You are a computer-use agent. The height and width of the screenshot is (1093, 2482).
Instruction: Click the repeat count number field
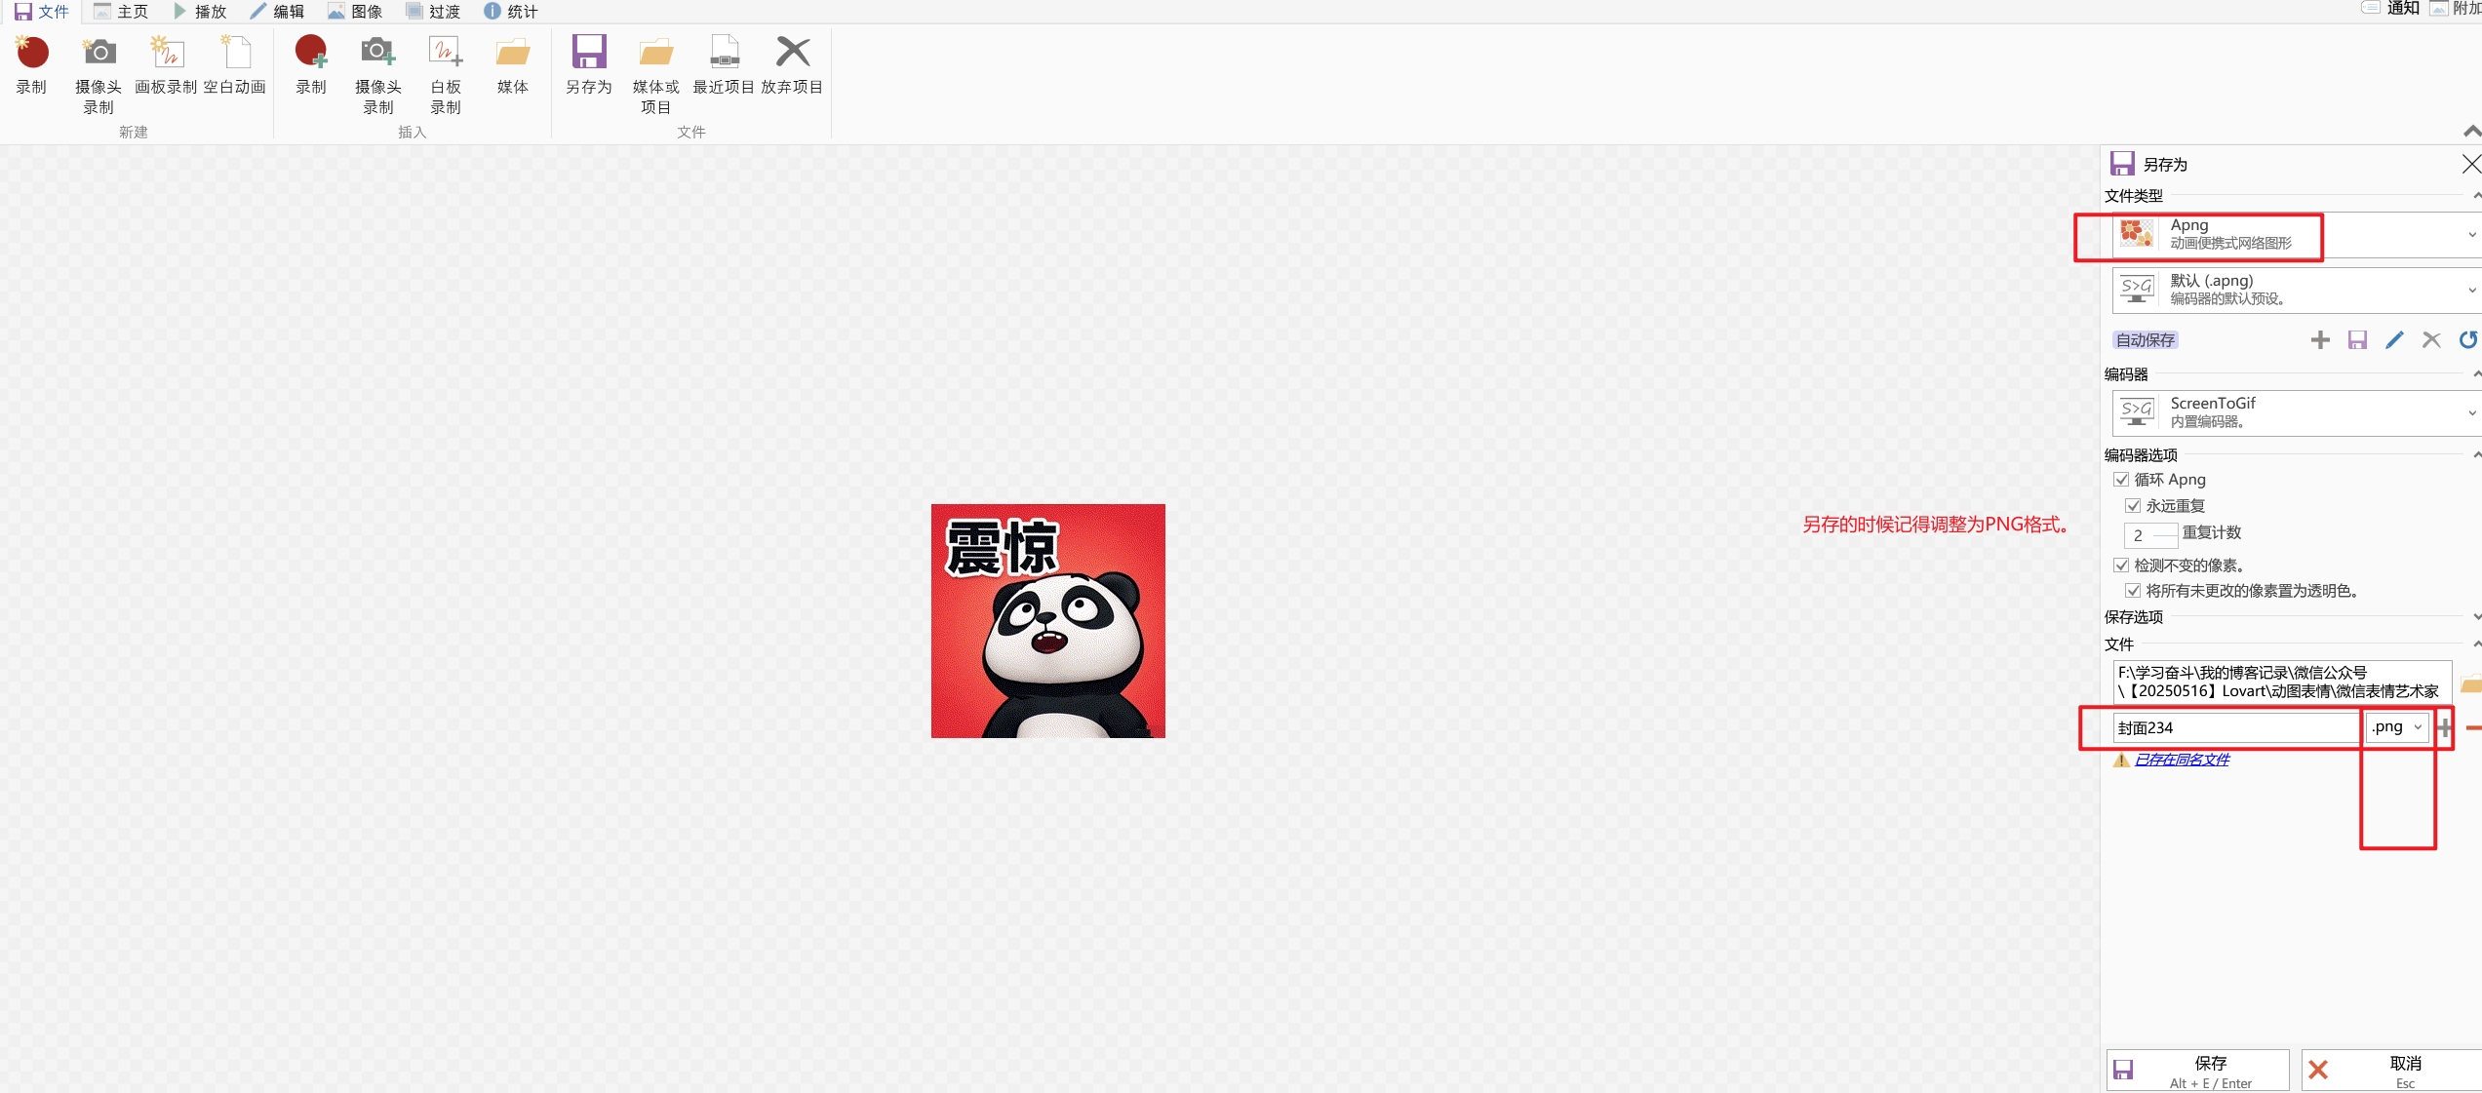(x=2150, y=534)
